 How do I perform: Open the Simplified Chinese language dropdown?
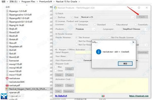coord(135,29)
